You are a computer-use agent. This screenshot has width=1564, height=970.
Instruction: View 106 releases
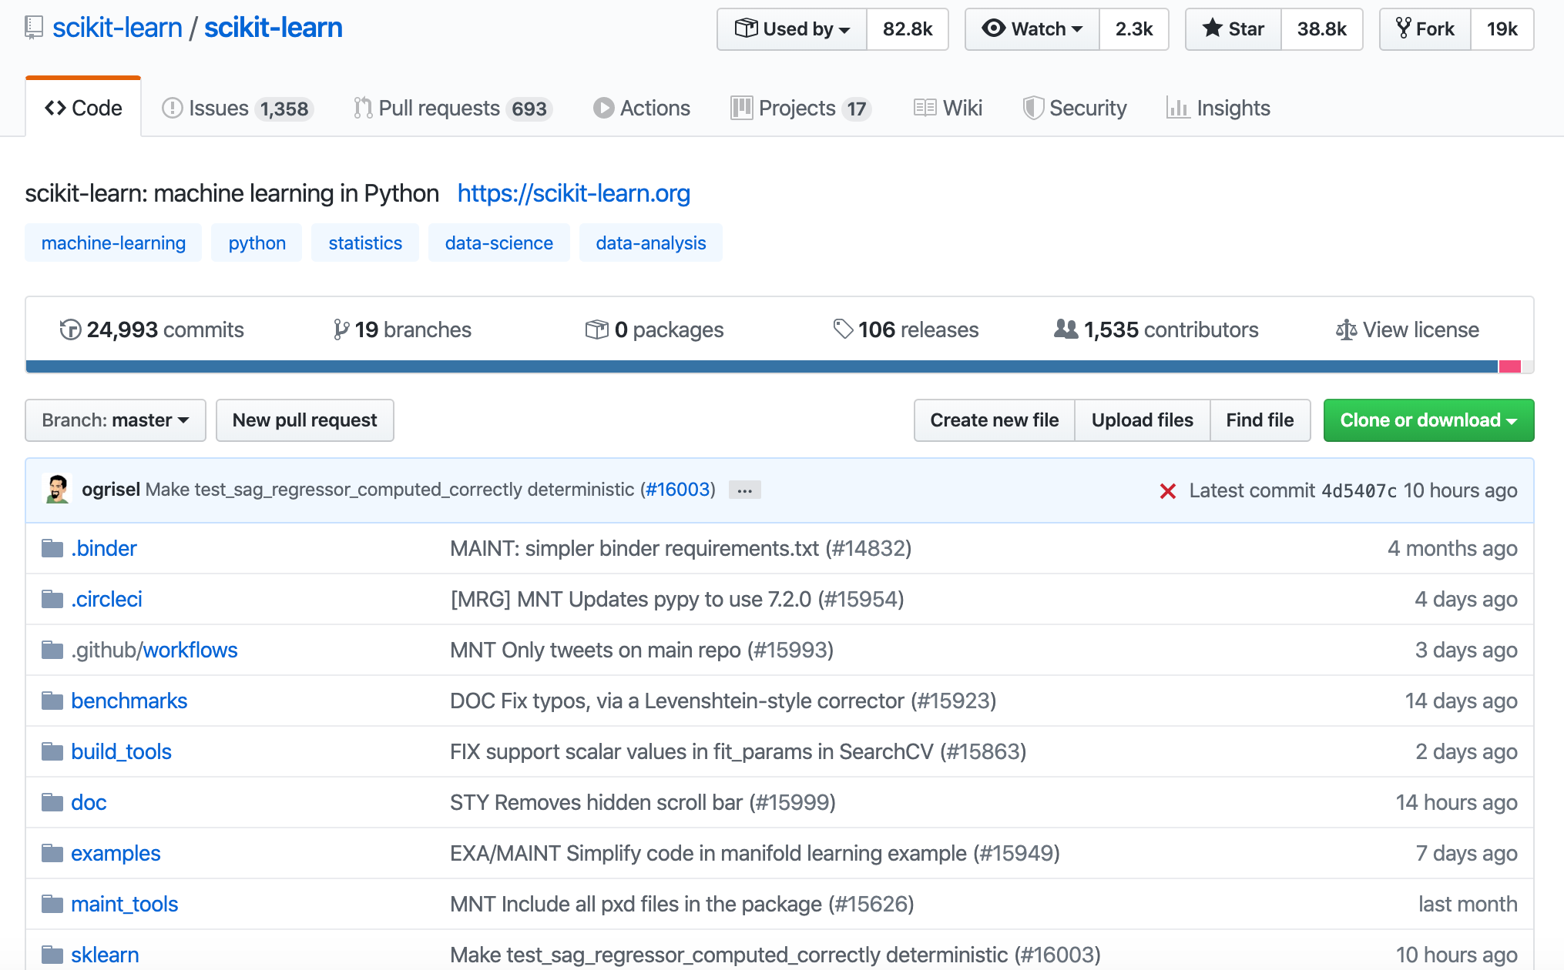906,329
